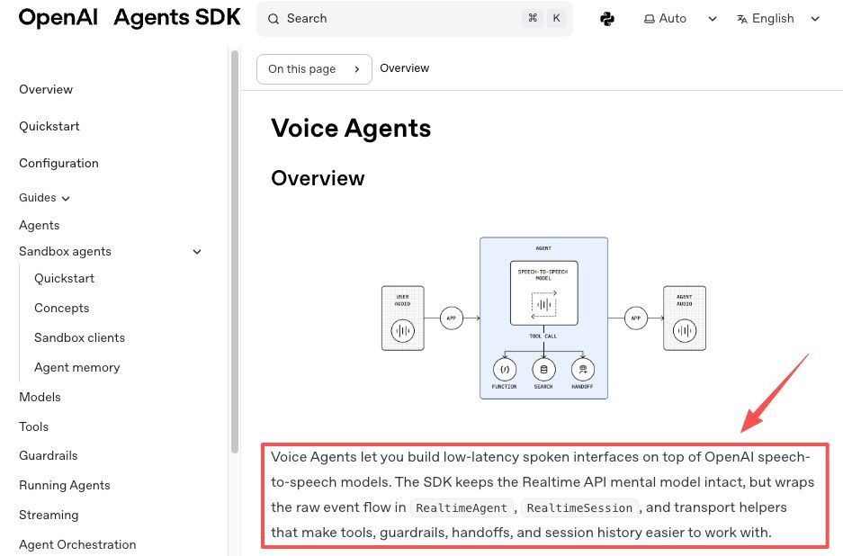Open Quickstart under Sandbox agents
843x556 pixels.
[65, 279]
